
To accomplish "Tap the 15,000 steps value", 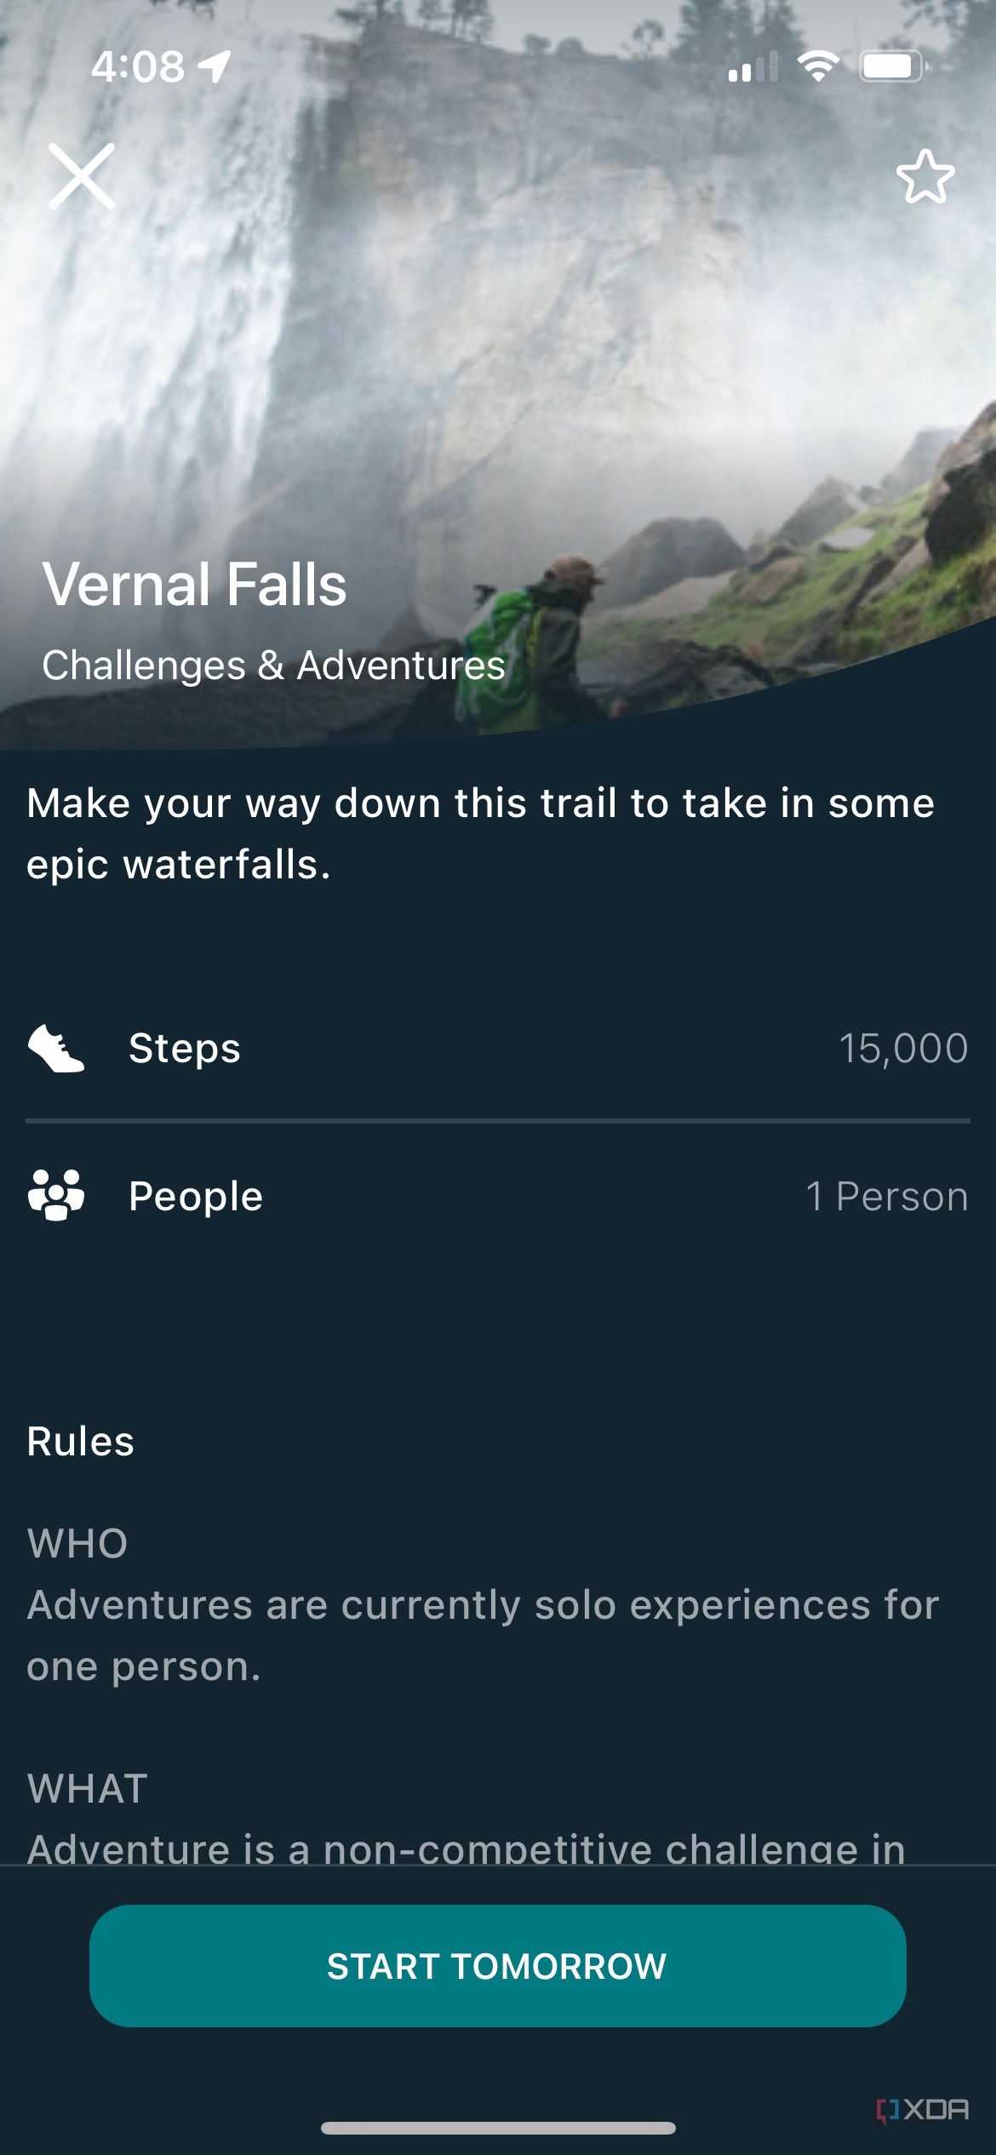I will tap(903, 1049).
